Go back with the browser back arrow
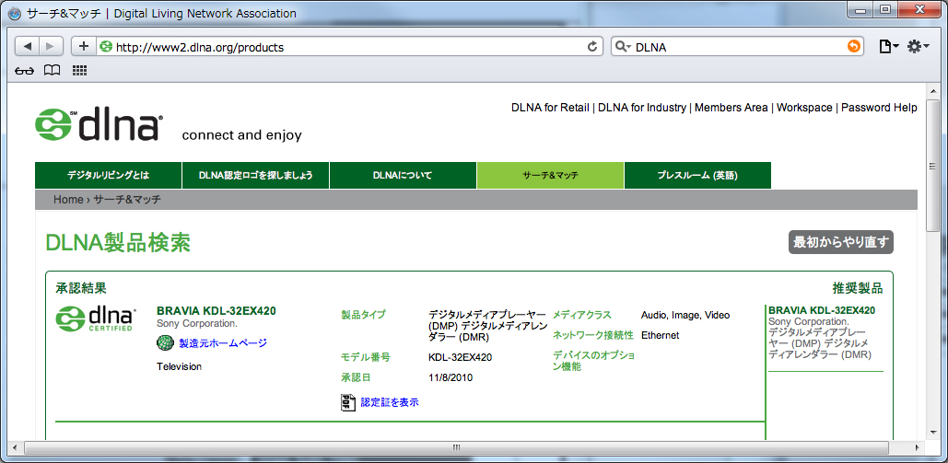This screenshot has width=948, height=463. (x=28, y=47)
